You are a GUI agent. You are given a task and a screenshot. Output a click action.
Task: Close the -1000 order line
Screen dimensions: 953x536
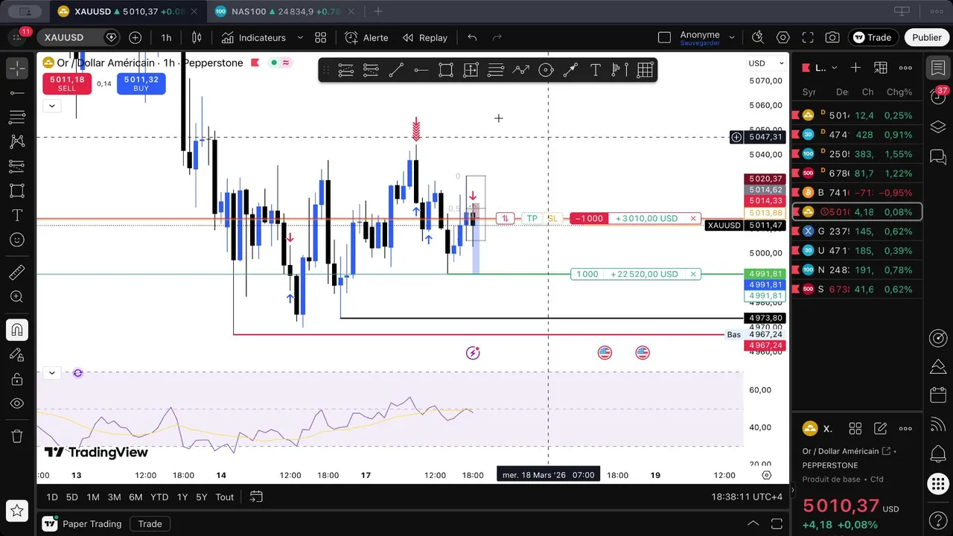693,218
